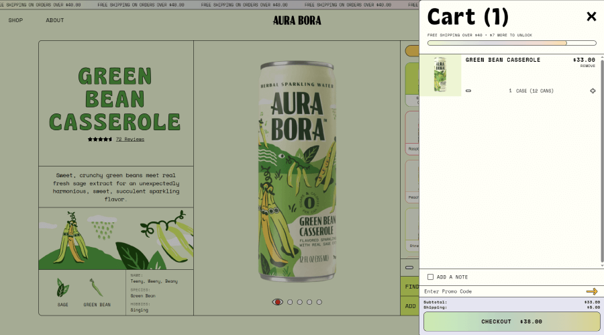Select the third carousel dot
Screen dimensions: 604x335
click(x=300, y=302)
